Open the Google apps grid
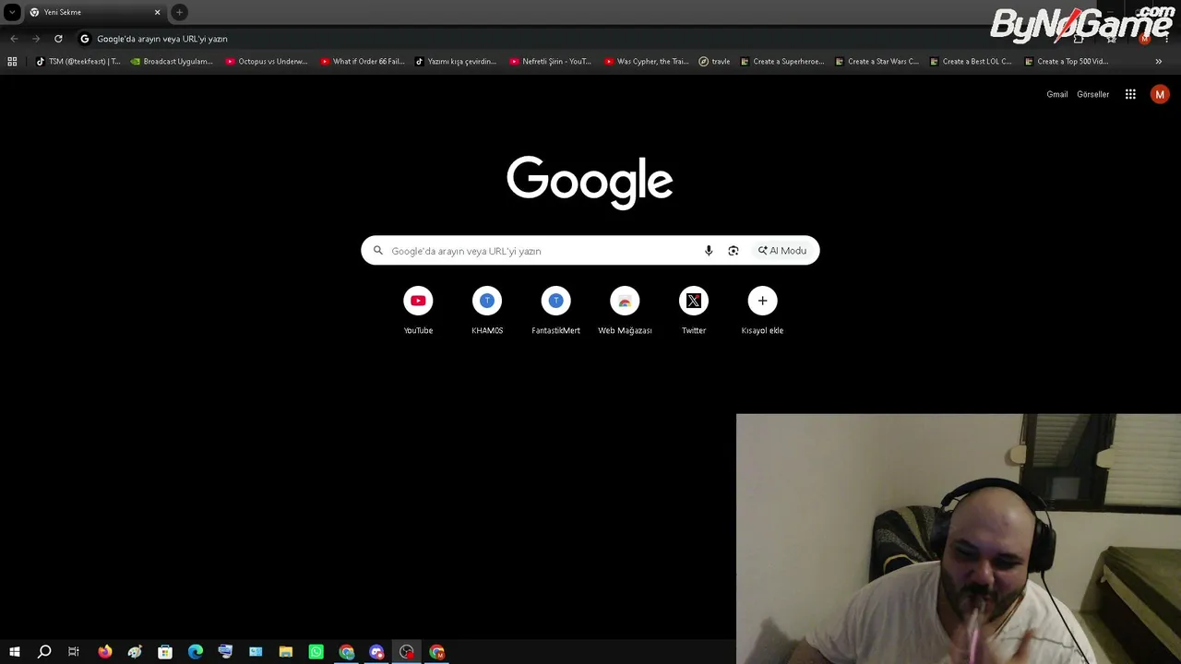The height and width of the screenshot is (664, 1181). (x=1130, y=94)
